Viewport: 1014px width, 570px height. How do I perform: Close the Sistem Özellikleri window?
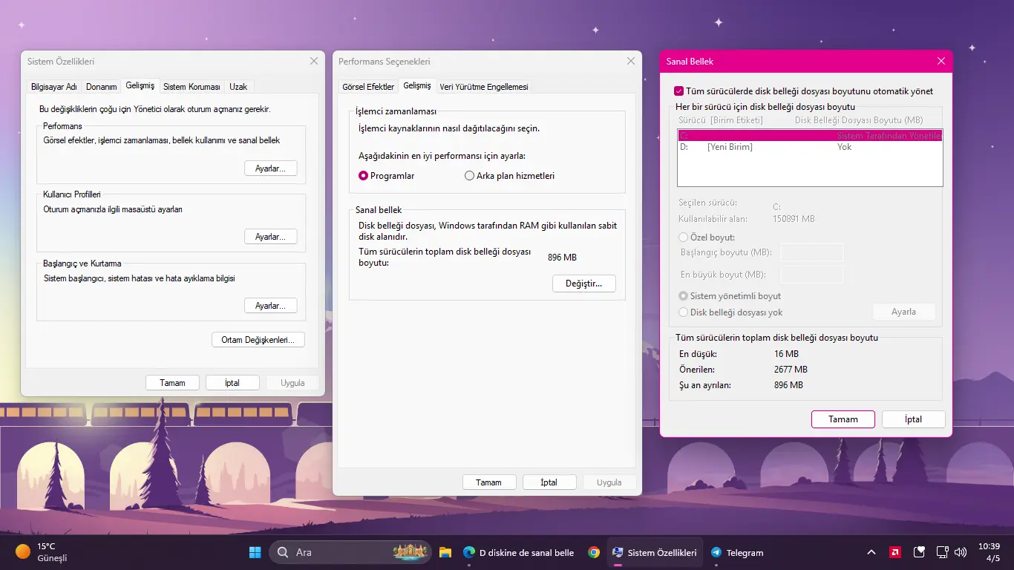pos(314,62)
